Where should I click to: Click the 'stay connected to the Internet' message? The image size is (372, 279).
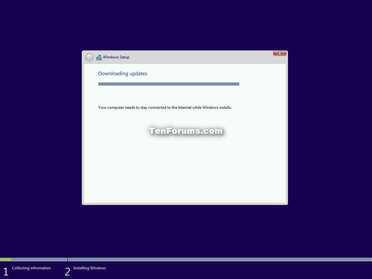tap(165, 108)
